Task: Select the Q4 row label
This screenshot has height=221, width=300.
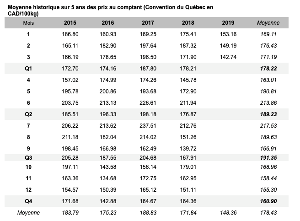Action: click(x=28, y=201)
